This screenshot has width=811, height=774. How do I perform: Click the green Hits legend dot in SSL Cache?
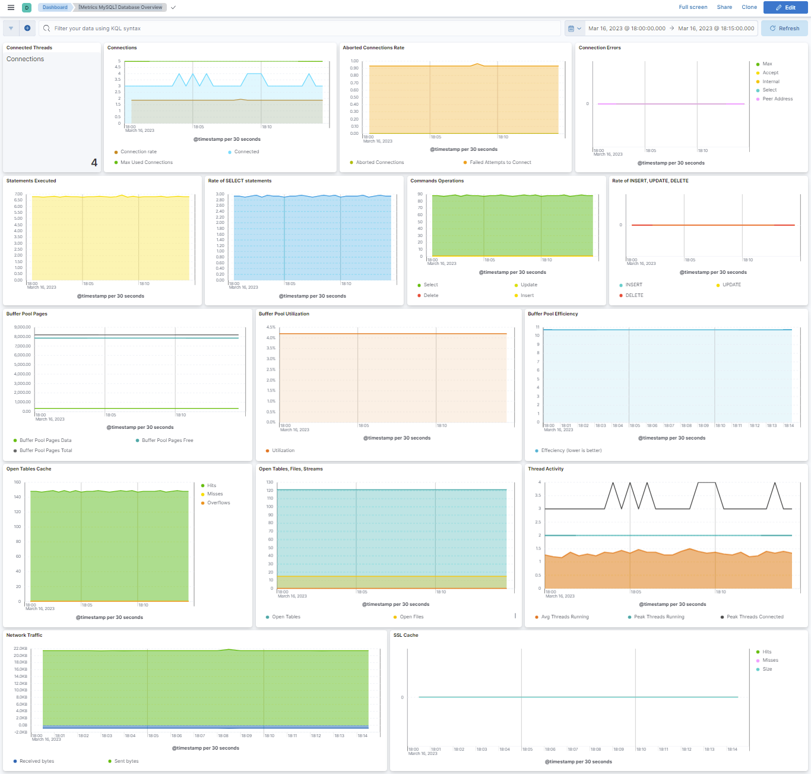click(x=758, y=651)
